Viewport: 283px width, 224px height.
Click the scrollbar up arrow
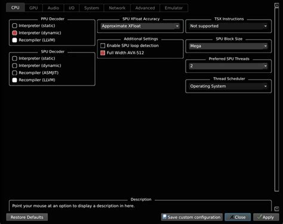pos(276,5)
